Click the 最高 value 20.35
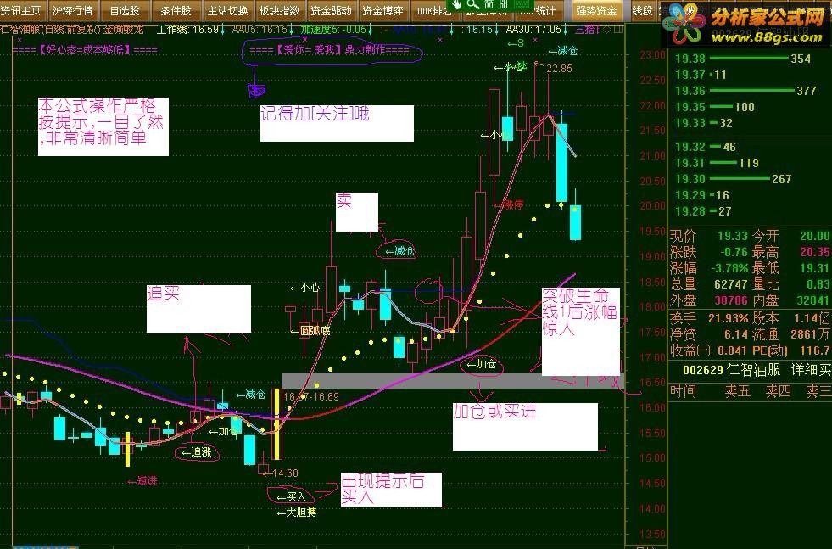Image resolution: width=832 pixels, height=549 pixels. [815, 252]
